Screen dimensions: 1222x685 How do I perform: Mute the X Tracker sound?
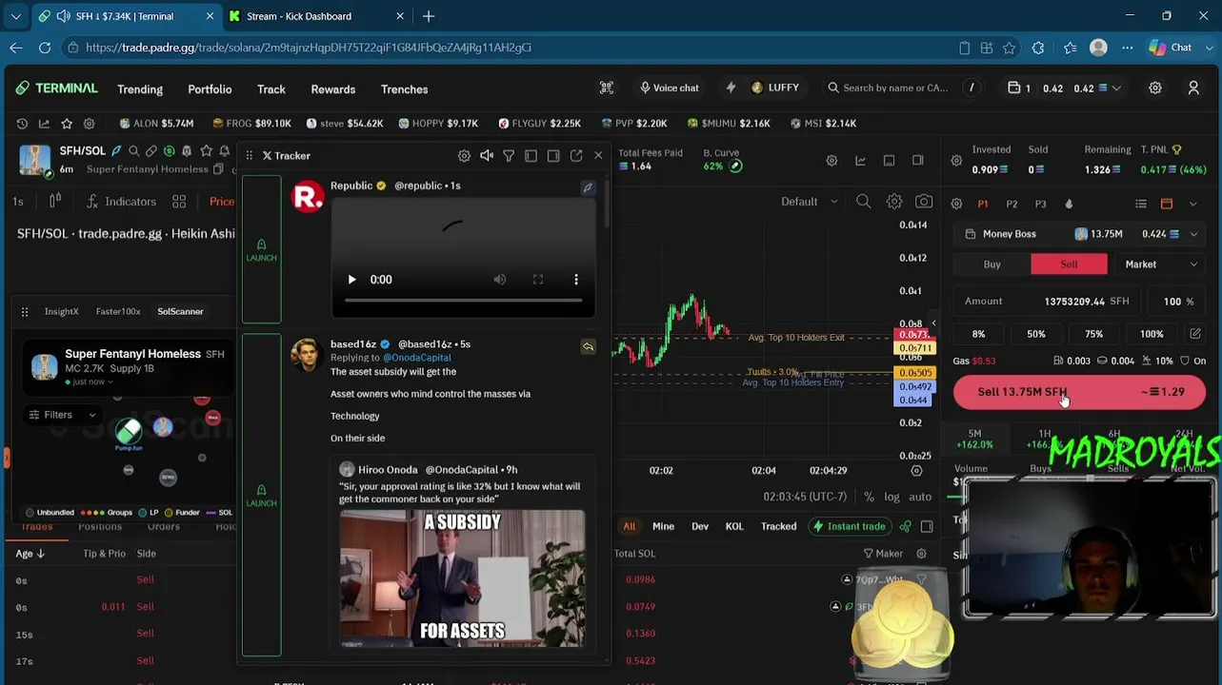pyautogui.click(x=487, y=156)
